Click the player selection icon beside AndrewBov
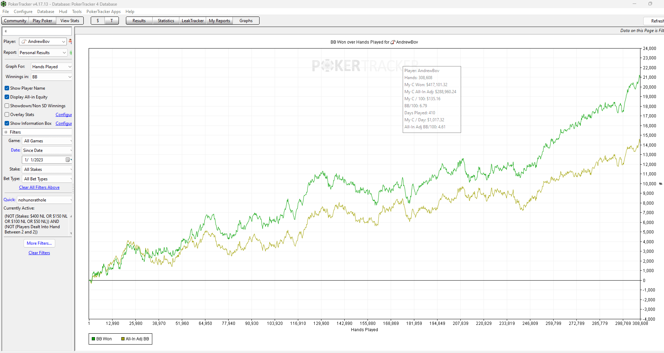This screenshot has width=664, height=353. [70, 41]
